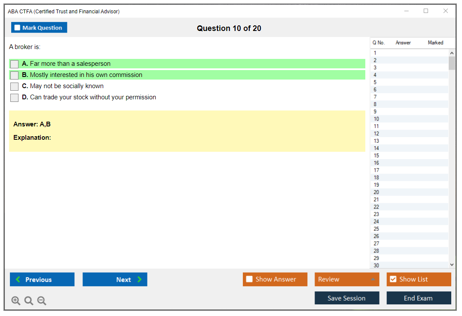This screenshot has height=316, width=462.
Task: Click the zoom out magnifier icon
Action: tap(42, 301)
